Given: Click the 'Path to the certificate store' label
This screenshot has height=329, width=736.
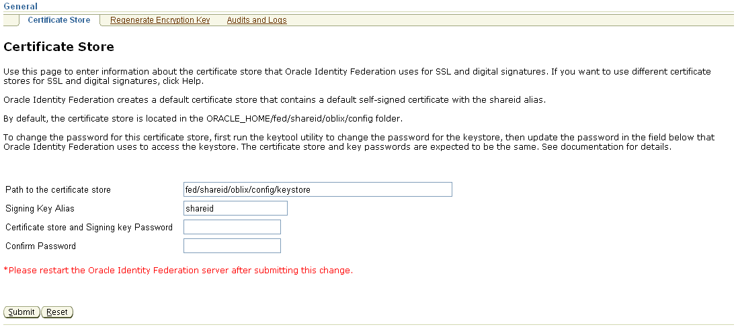Looking at the screenshot, I should coord(58,190).
